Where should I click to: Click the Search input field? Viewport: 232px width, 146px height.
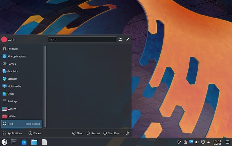pos(82,39)
